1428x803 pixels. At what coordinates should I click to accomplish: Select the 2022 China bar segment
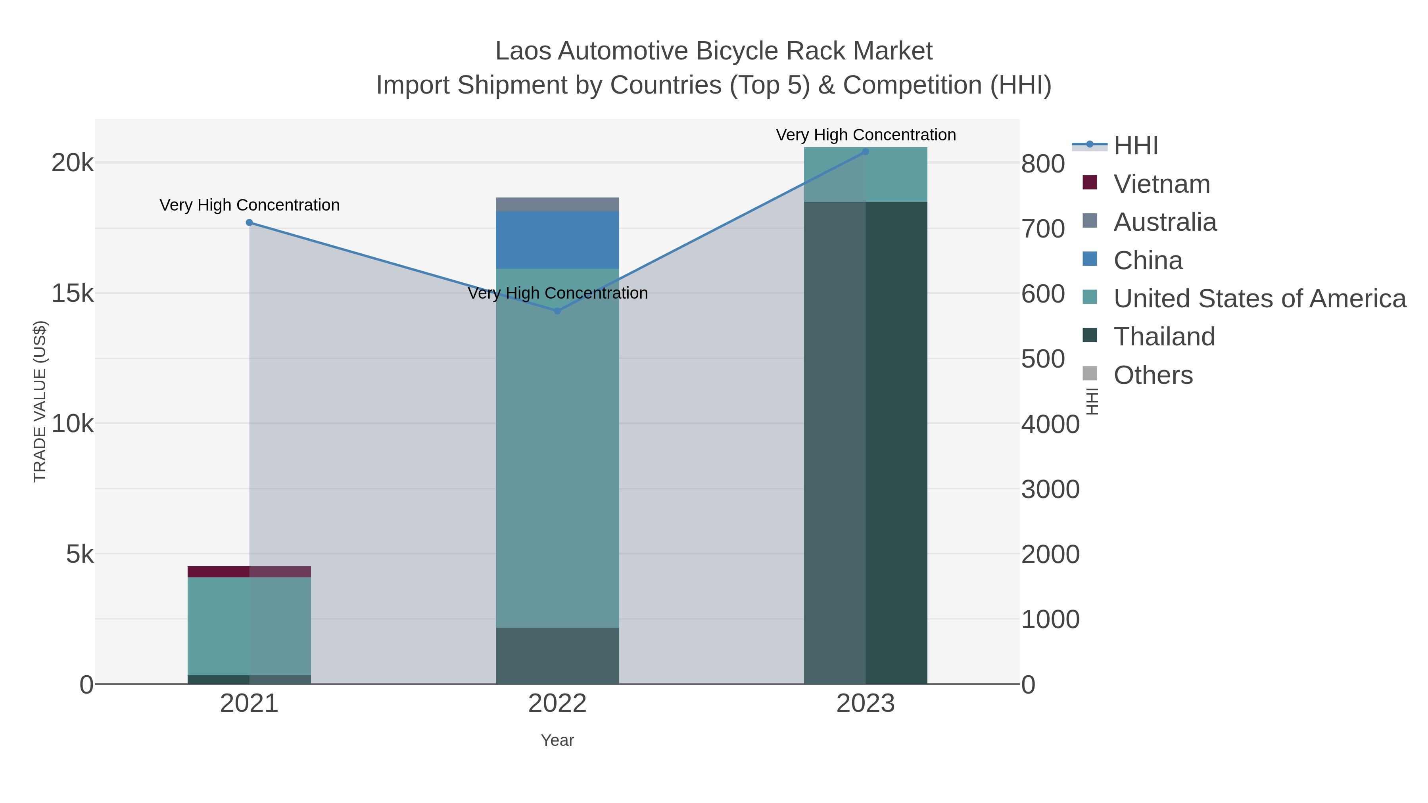557,240
